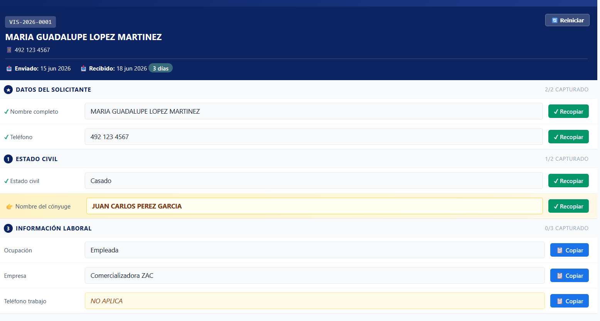Click the VIS-2026-0001 folio badge
The width and height of the screenshot is (600, 321).
point(30,22)
